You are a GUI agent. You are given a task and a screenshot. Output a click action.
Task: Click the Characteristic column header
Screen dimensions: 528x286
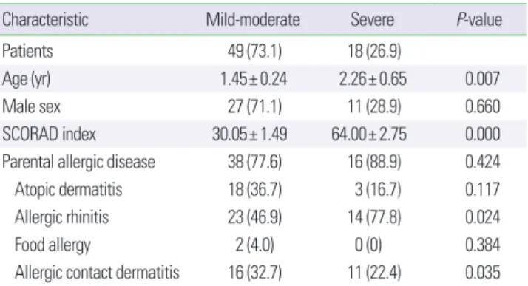pos(45,19)
